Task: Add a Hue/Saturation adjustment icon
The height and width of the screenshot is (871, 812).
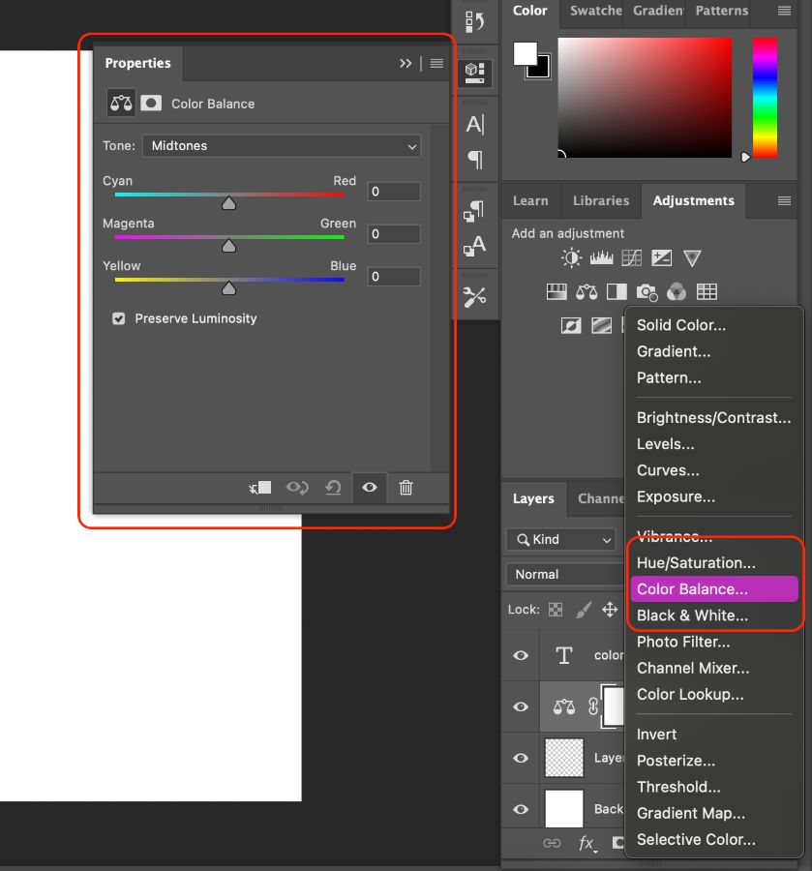Action: [x=556, y=291]
